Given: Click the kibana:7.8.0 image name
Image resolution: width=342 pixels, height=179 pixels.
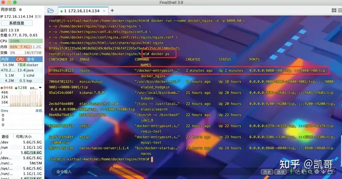Looking at the screenshot, I should pos(92,92).
